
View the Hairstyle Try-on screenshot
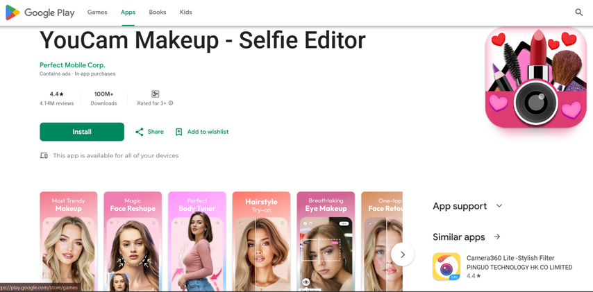pos(261,242)
